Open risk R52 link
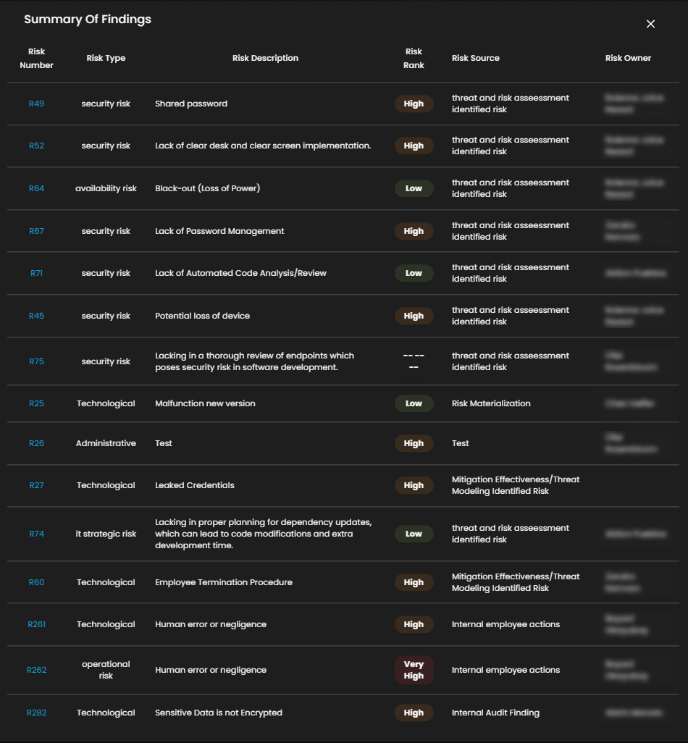This screenshot has width=688, height=743. coord(36,146)
